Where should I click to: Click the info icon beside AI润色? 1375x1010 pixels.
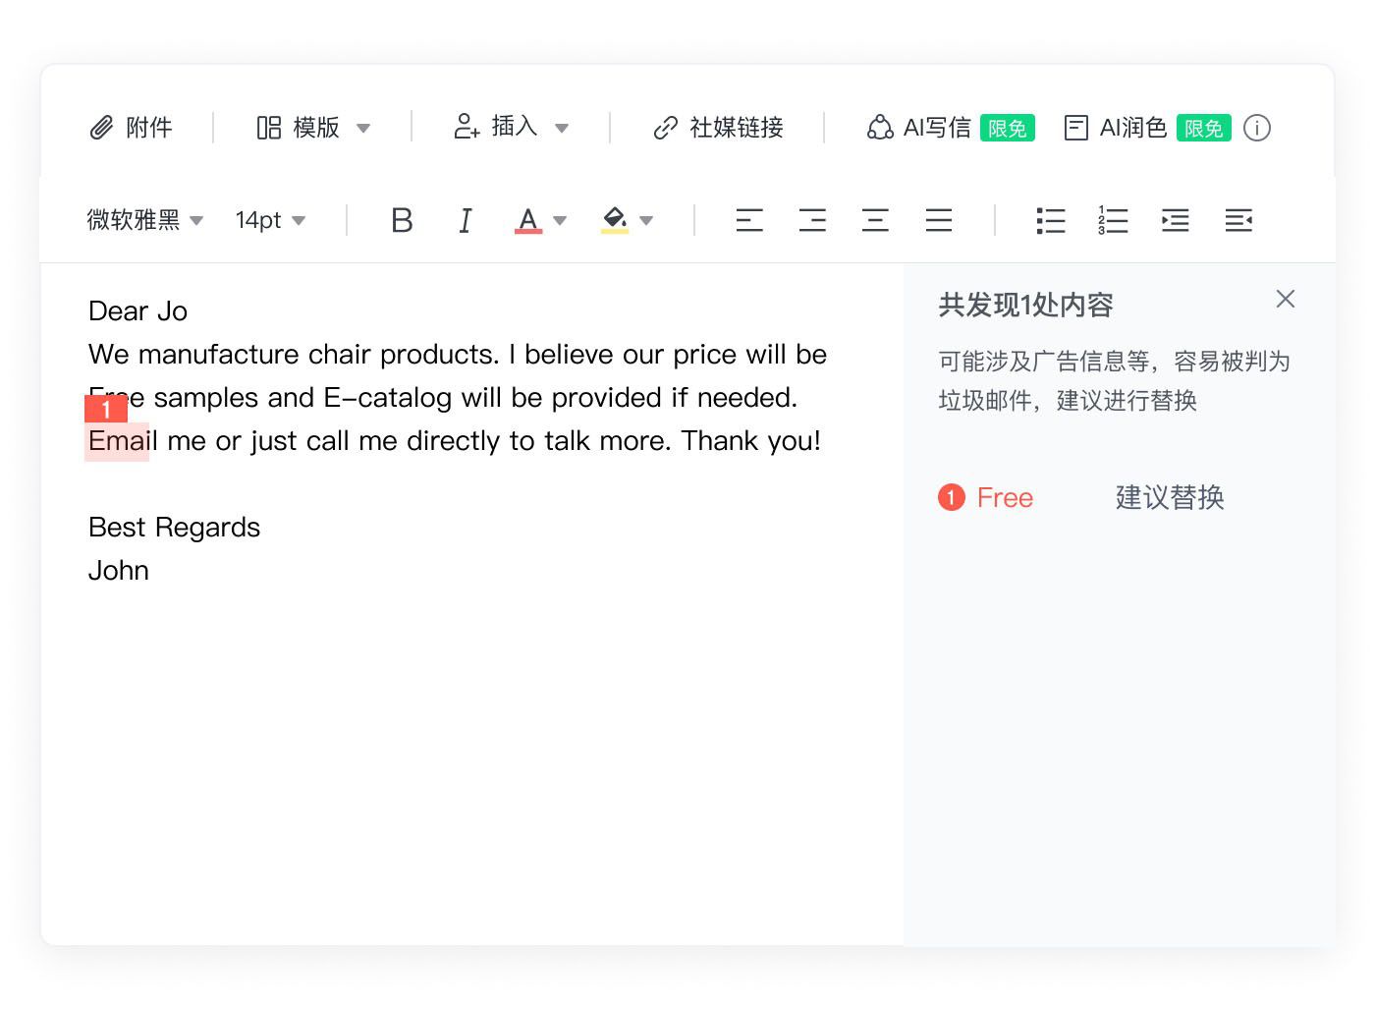[1257, 128]
